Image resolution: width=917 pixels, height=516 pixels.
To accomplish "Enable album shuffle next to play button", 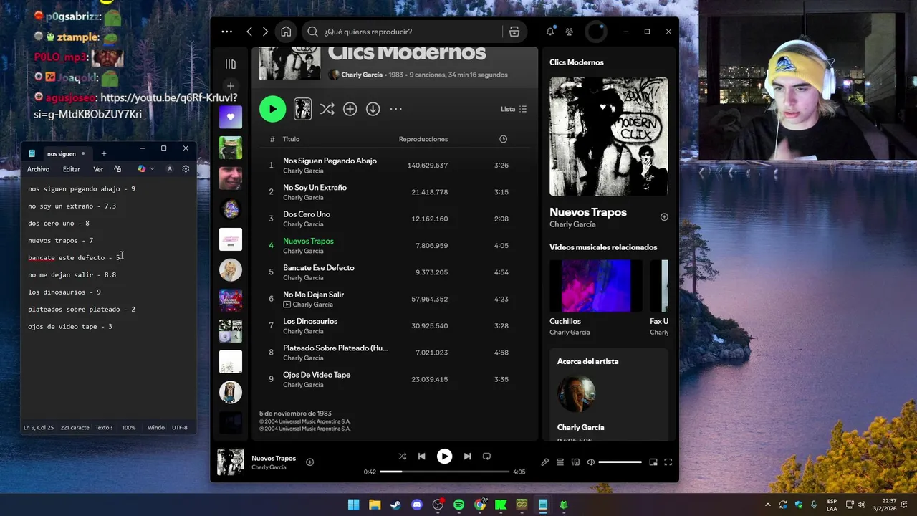I will 327,109.
